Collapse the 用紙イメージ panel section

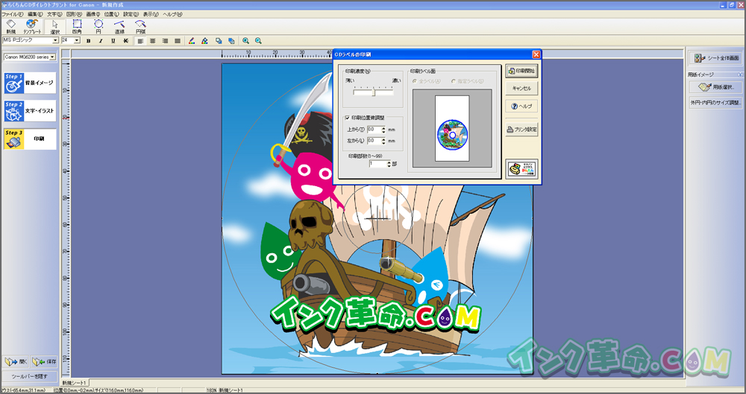click(x=740, y=74)
